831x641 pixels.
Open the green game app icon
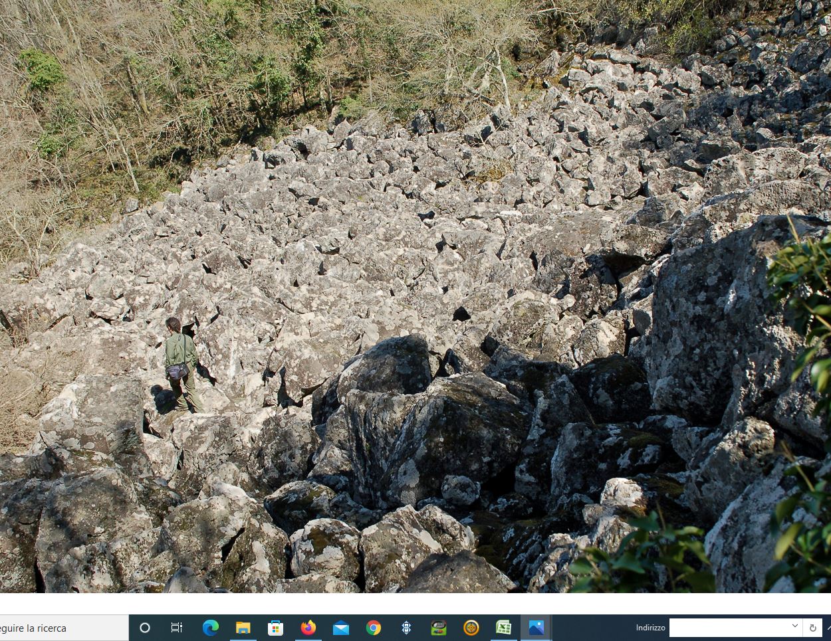pyautogui.click(x=439, y=628)
